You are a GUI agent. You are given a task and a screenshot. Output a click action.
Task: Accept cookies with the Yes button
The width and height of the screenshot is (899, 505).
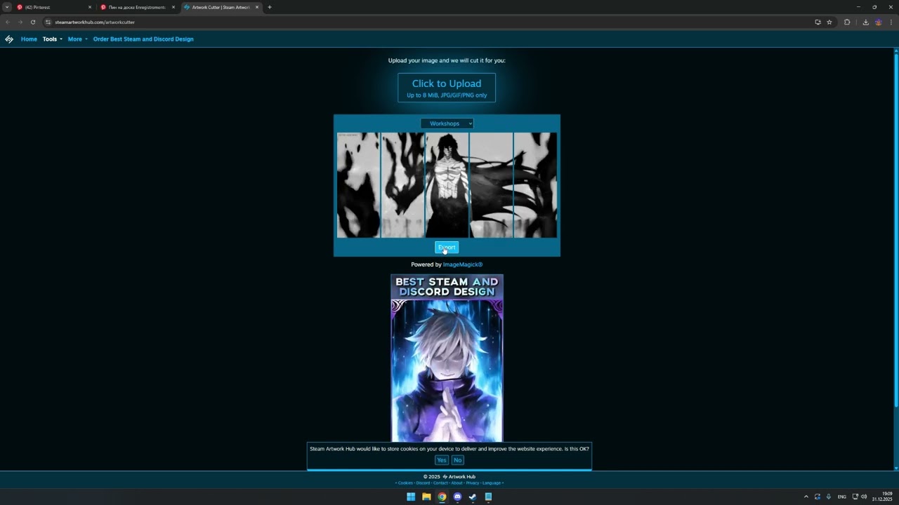pyautogui.click(x=441, y=460)
